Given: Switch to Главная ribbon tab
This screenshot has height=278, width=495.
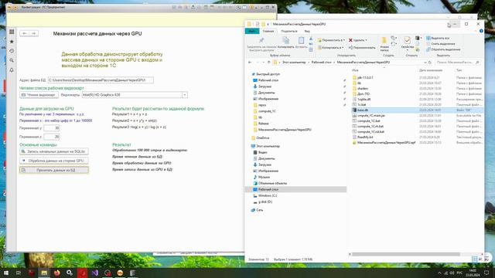Looking at the screenshot, I should point(268,31).
